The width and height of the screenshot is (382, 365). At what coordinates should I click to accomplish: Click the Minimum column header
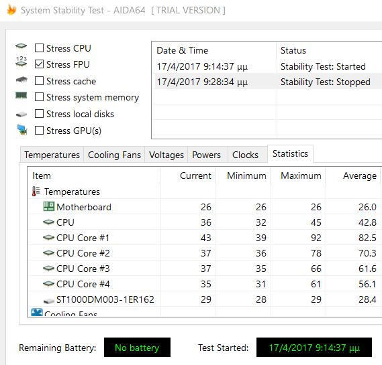[x=243, y=175]
